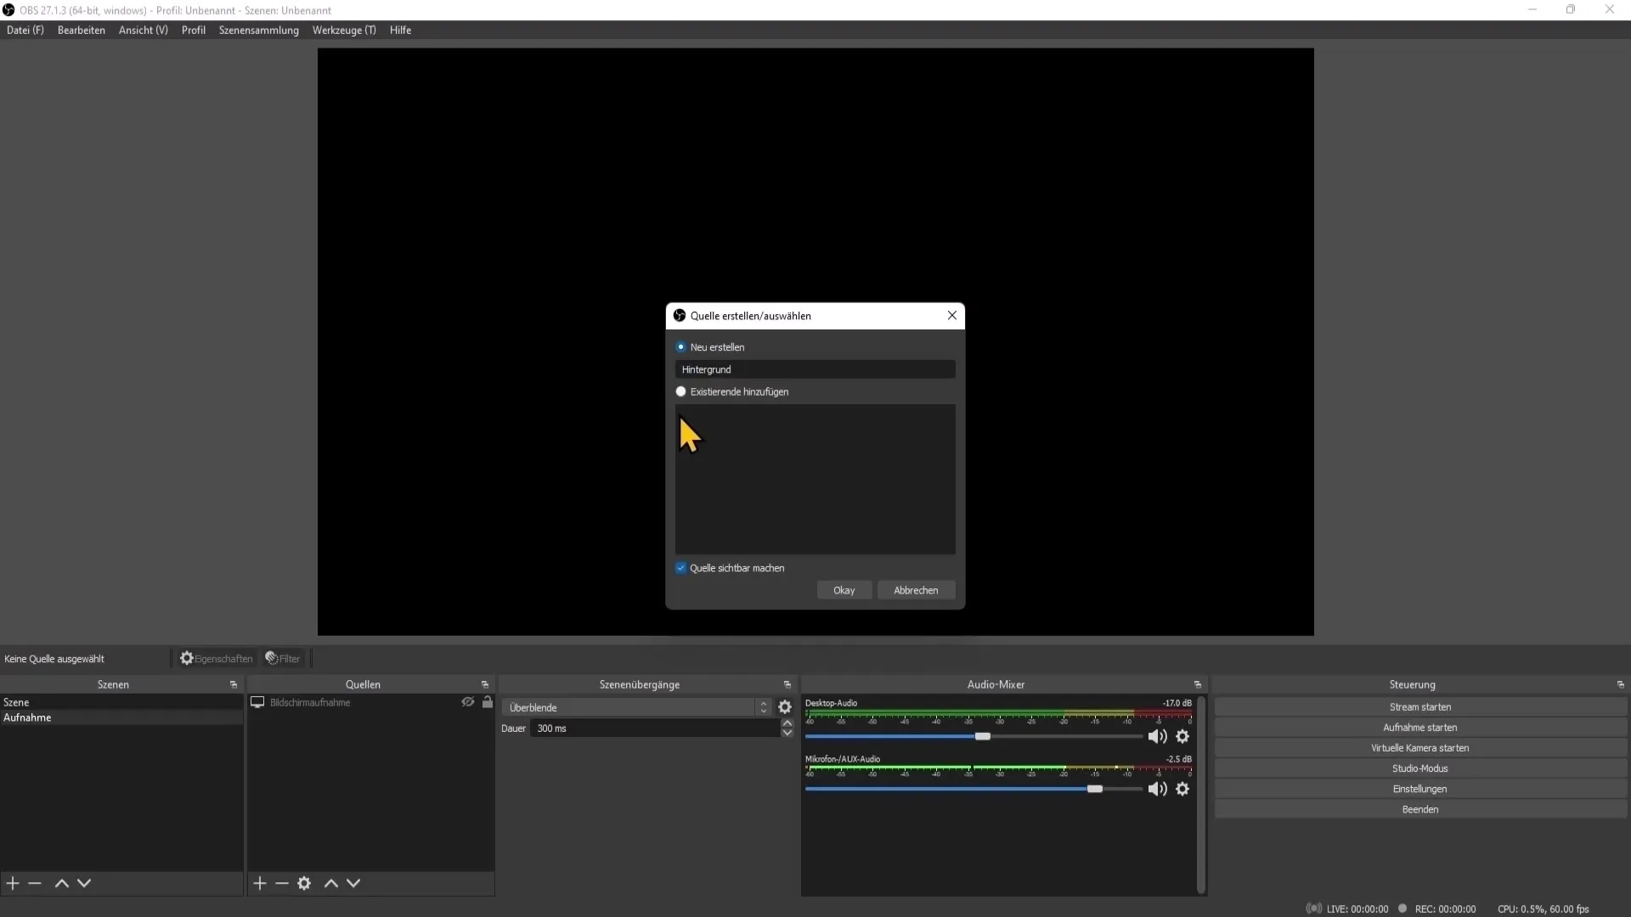Add a new source in Quellen panel
The height and width of the screenshot is (917, 1631).
(260, 883)
